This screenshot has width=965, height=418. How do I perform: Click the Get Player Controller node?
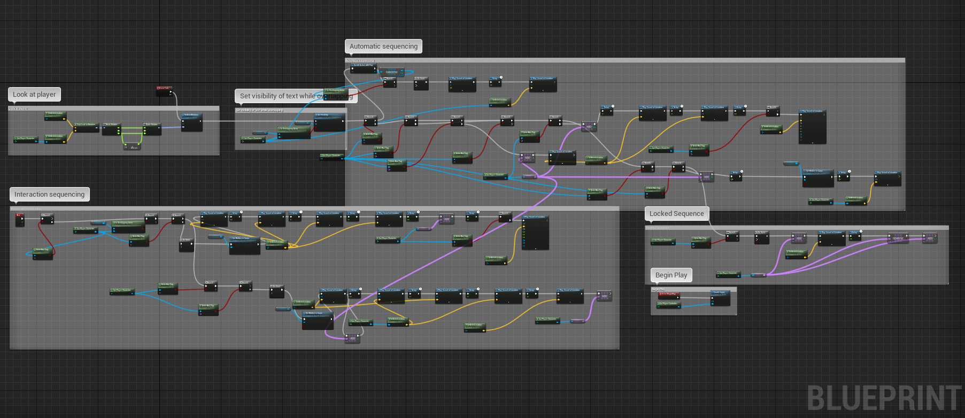pyautogui.click(x=668, y=304)
